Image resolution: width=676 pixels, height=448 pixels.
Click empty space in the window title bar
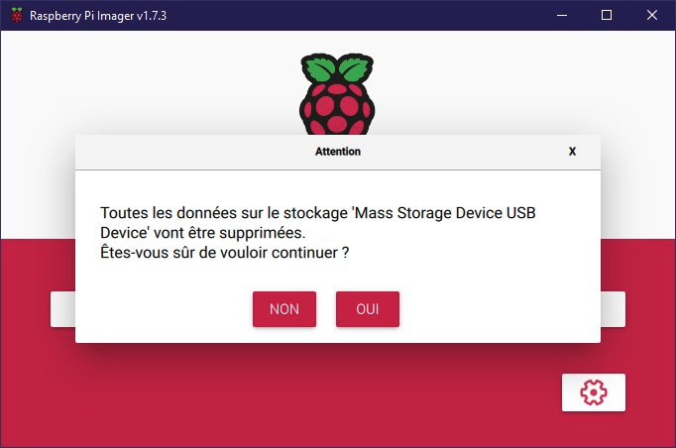pos(347,15)
